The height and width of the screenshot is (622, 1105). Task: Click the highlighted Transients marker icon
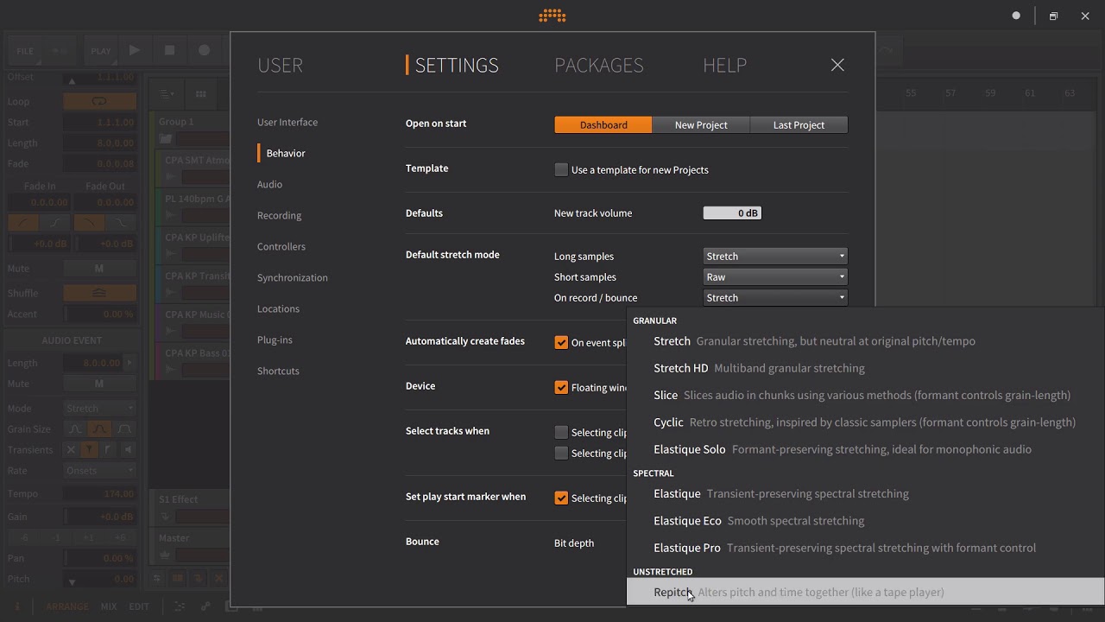89,450
